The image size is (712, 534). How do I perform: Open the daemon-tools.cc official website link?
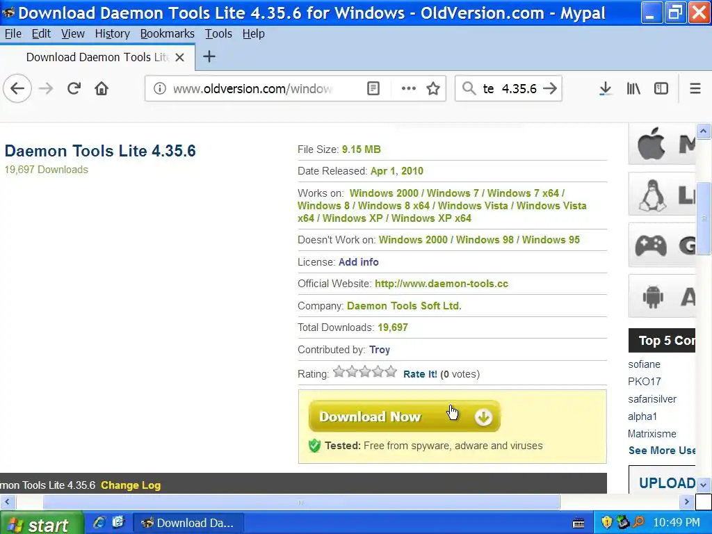point(442,284)
